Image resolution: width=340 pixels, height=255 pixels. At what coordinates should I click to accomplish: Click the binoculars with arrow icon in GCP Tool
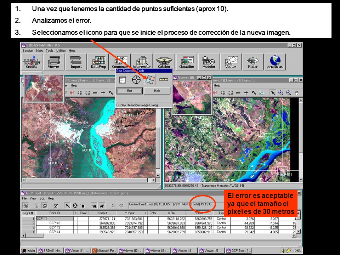click(x=102, y=205)
